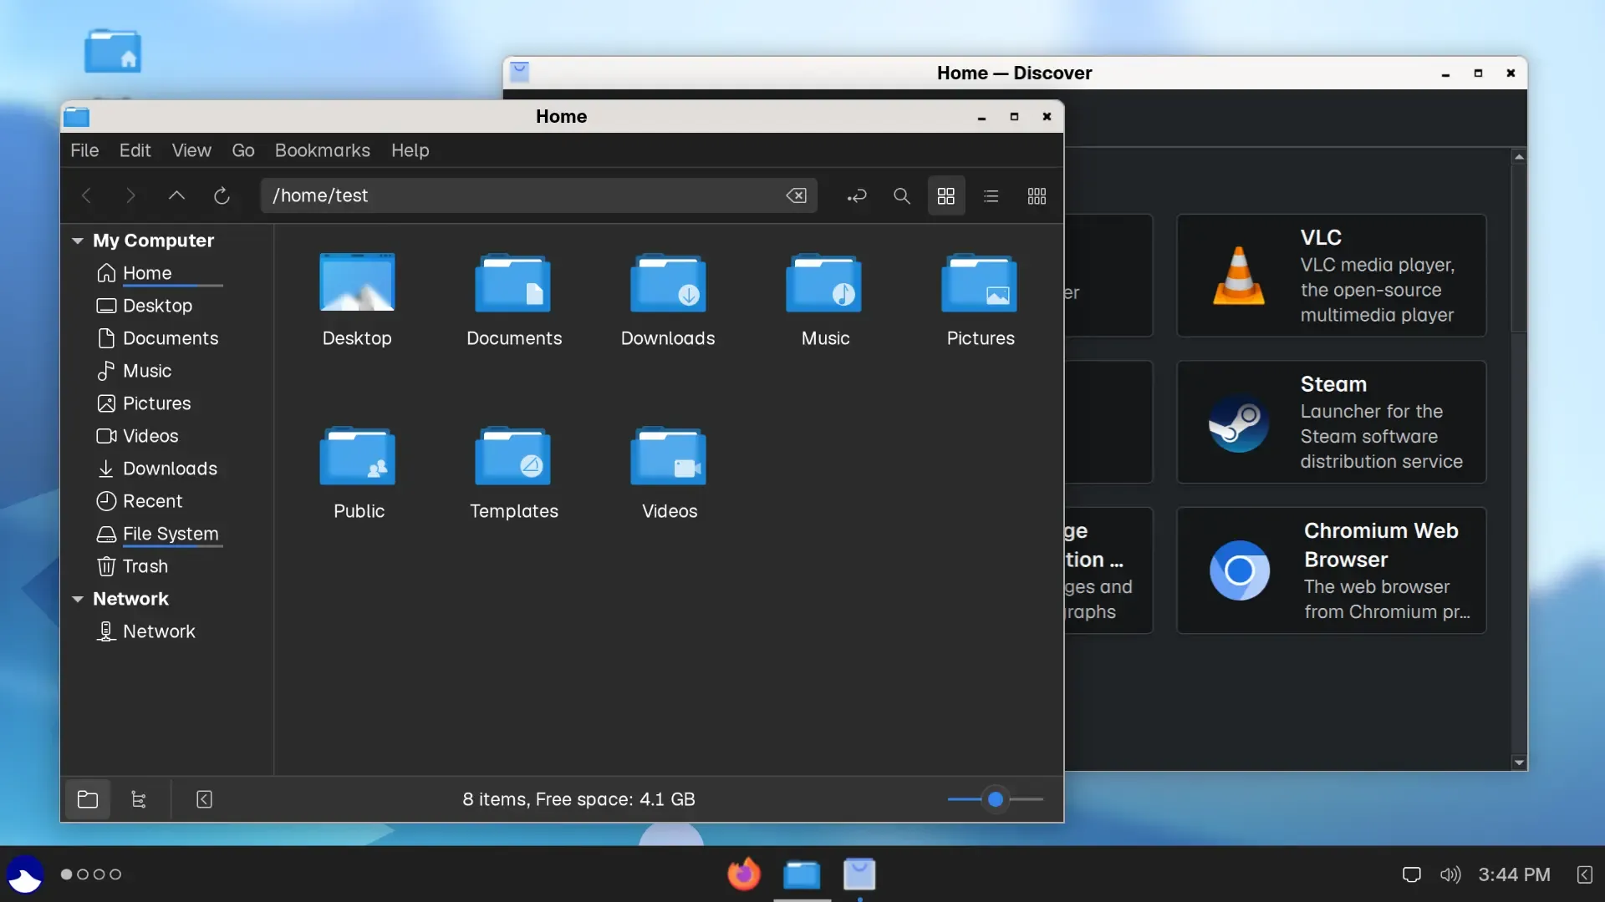Select the Music folder icon
Screen dimensions: 1605x902
(x=823, y=282)
